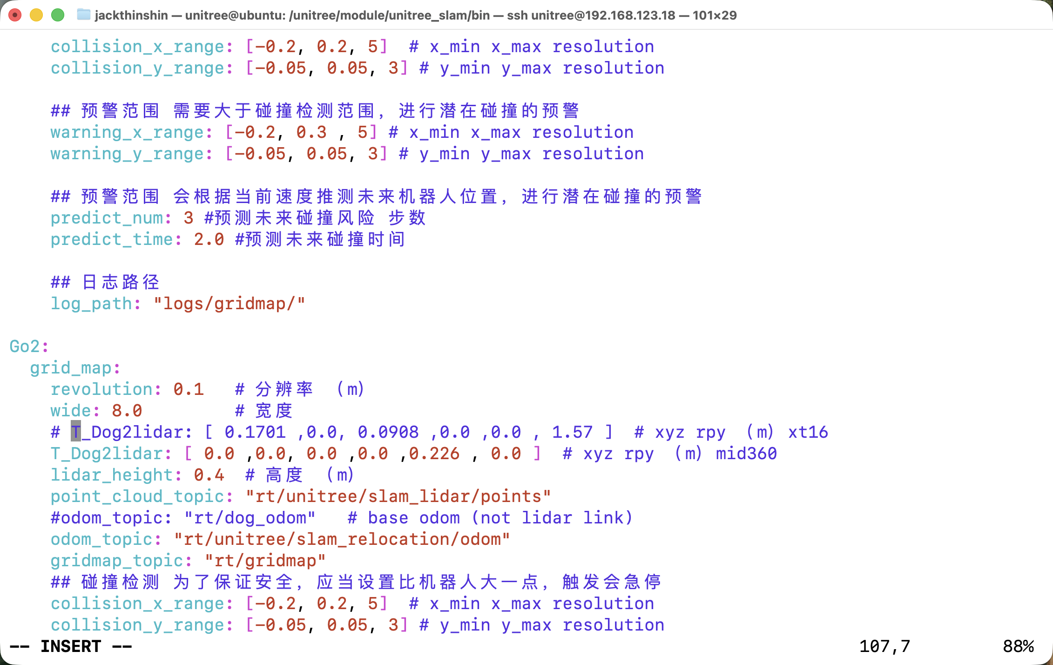1053x665 pixels.
Task: Click the INSERT mode indicator
Action: coord(70,646)
